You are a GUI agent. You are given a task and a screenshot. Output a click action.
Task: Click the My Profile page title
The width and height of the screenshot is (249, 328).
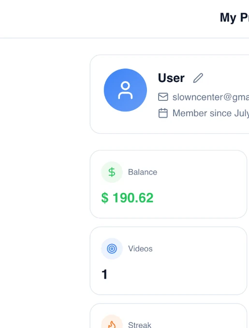[234, 17]
